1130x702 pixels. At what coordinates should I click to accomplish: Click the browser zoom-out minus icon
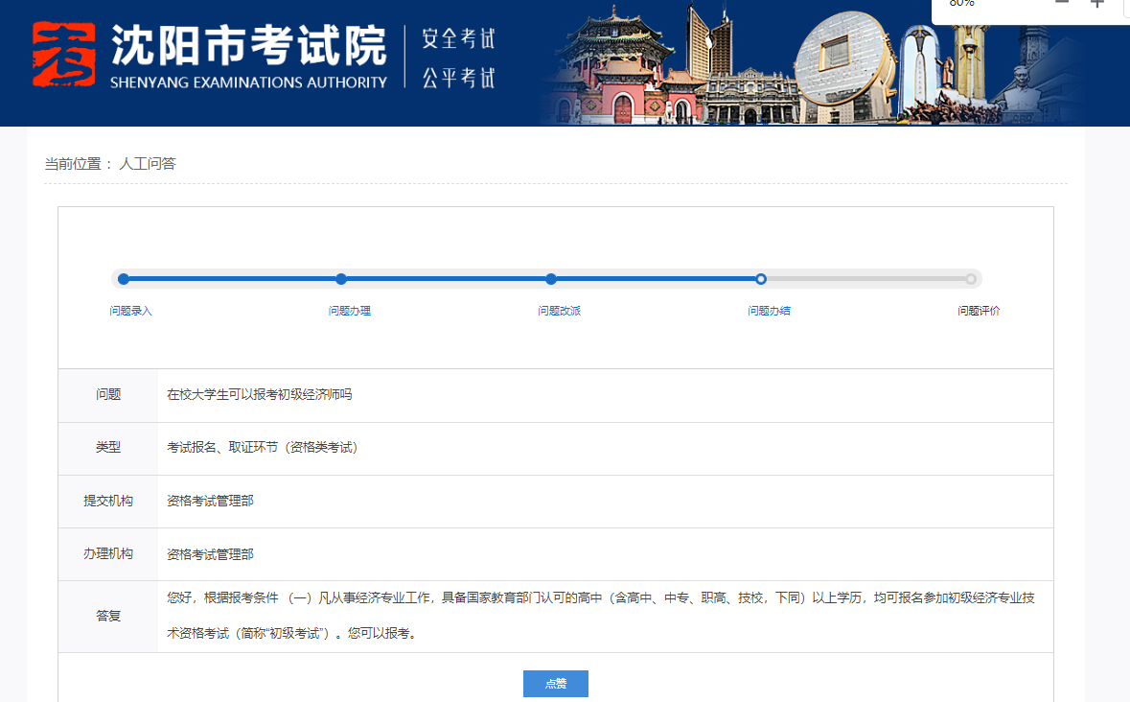[x=1061, y=3]
